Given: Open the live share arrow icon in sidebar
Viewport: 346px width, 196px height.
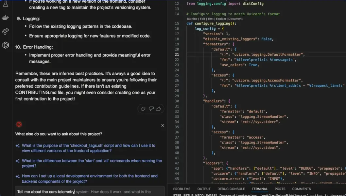Looking at the screenshot, I should pyautogui.click(x=6, y=31).
